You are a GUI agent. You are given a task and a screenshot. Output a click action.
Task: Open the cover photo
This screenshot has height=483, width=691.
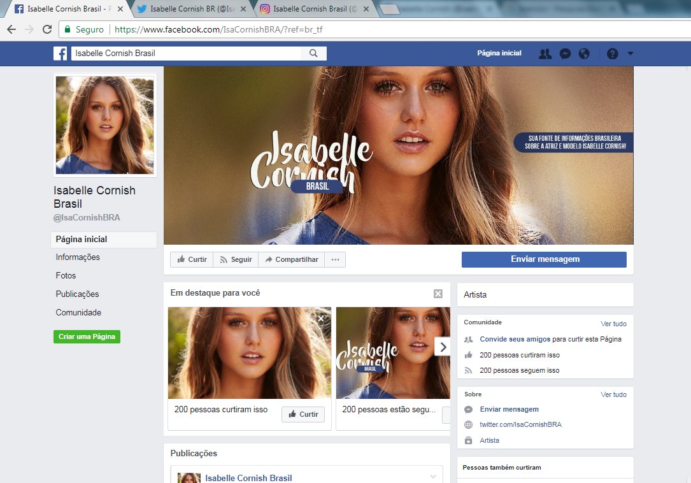click(399, 155)
